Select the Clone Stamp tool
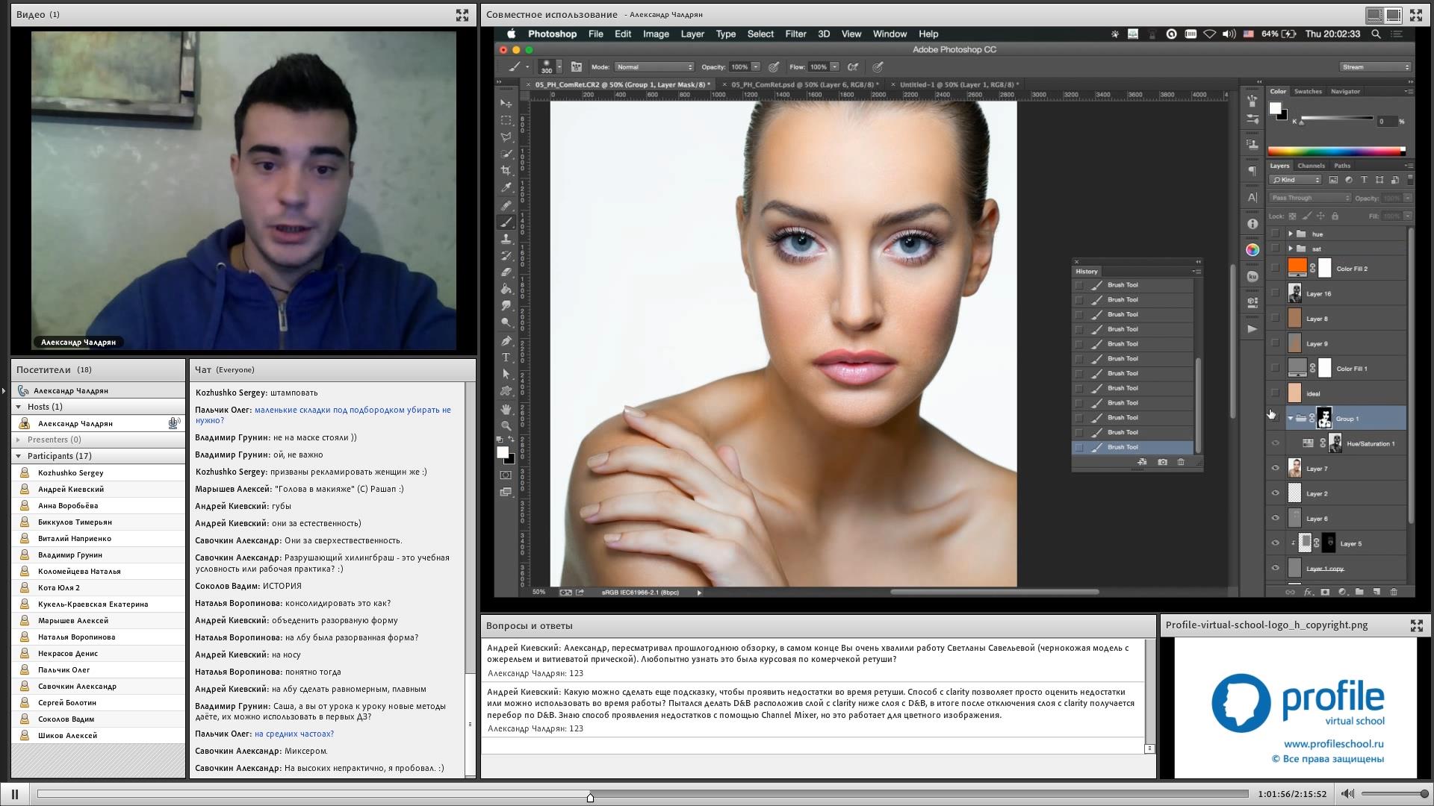 click(x=506, y=239)
